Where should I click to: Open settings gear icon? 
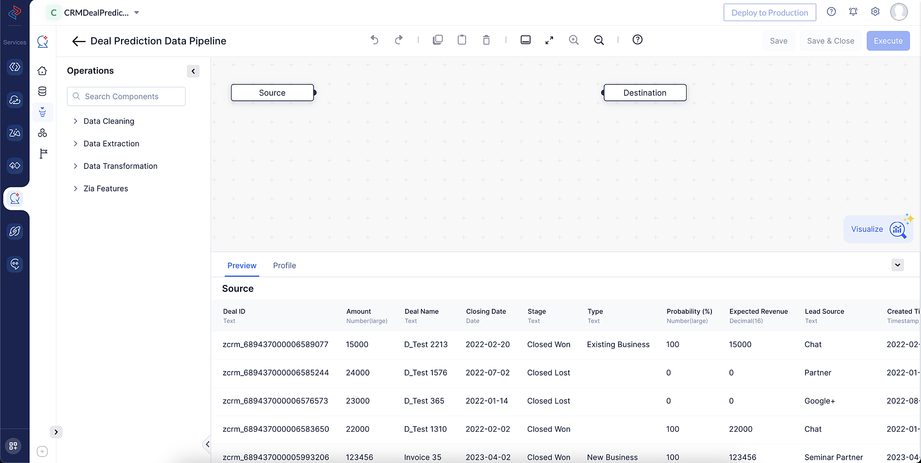(x=875, y=12)
